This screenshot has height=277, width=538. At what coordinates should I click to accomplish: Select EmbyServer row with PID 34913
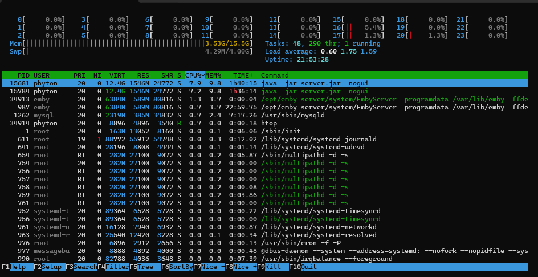265,99
